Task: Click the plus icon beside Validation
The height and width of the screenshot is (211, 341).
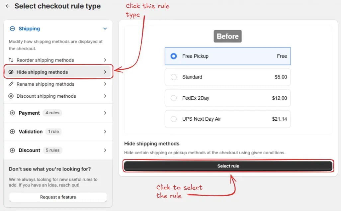Action: pyautogui.click(x=12, y=132)
